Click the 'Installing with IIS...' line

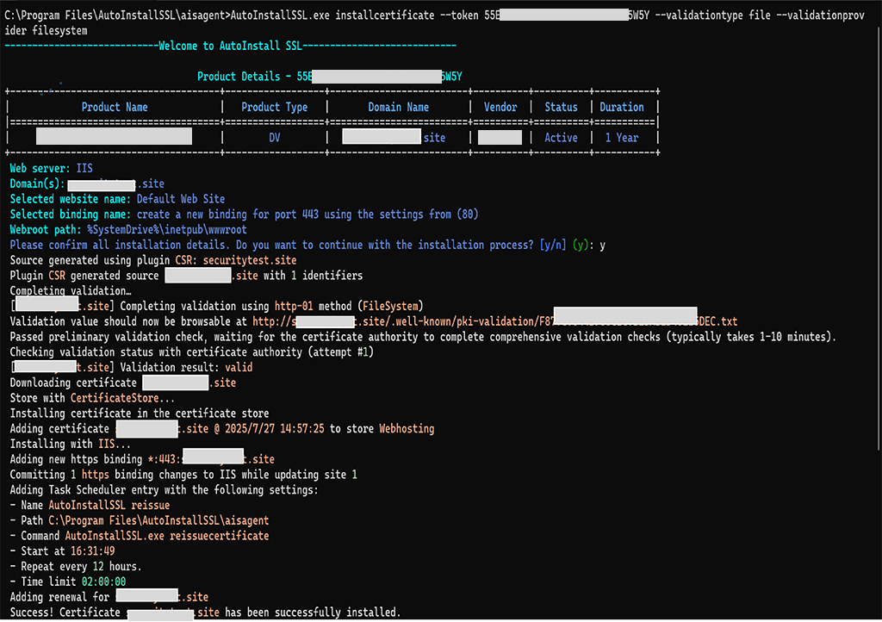71,445
